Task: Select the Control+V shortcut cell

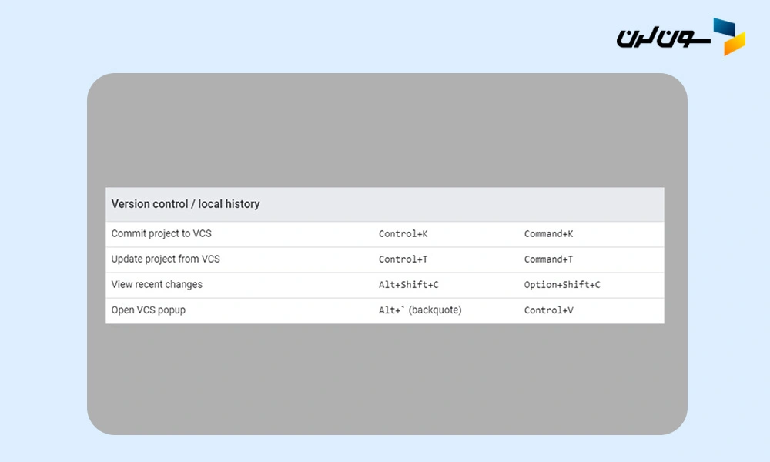Action: (x=548, y=310)
